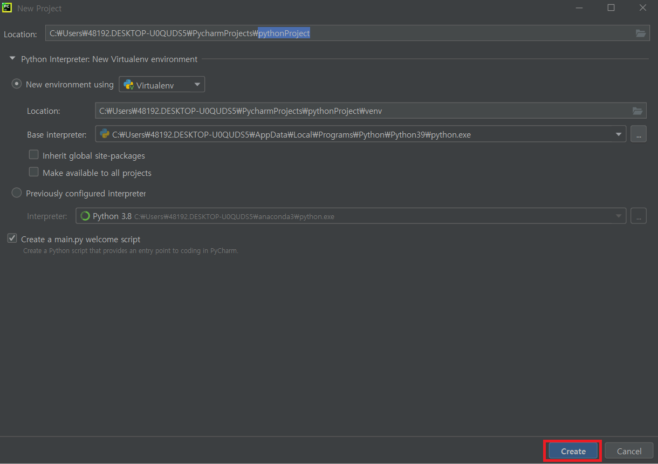Click the Python icon in Base interpreter field

105,134
